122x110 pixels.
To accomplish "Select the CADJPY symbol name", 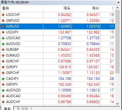I will (12, 79).
